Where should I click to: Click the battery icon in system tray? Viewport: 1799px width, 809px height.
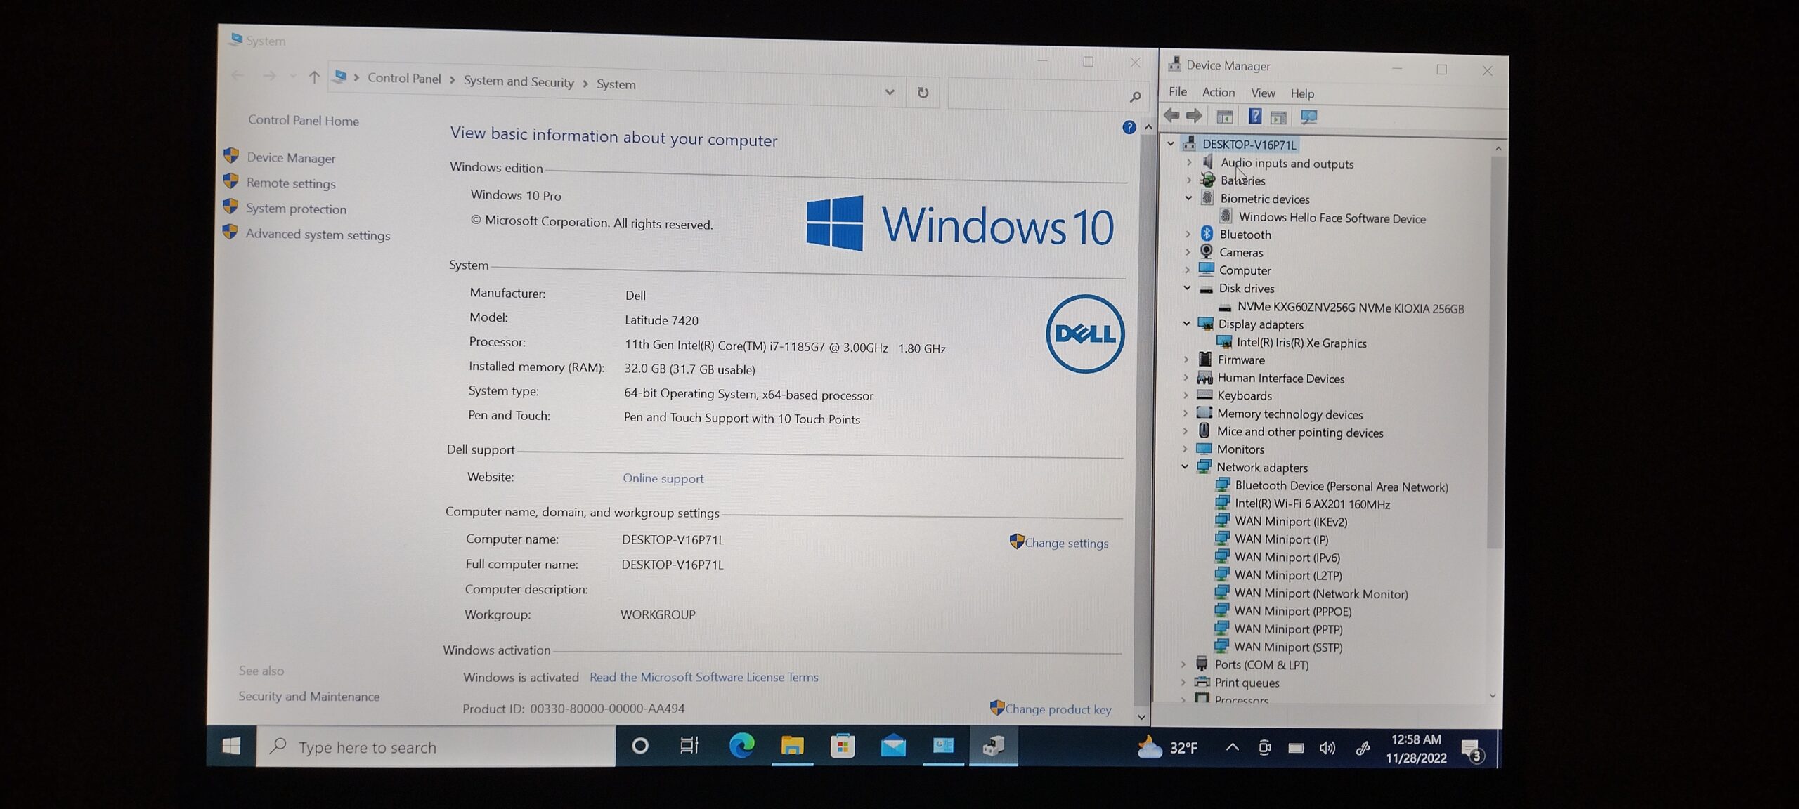tap(1296, 748)
